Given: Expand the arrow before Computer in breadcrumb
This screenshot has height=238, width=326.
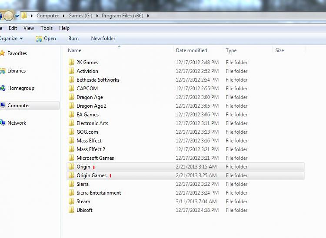Looking at the screenshot, I should (32, 16).
